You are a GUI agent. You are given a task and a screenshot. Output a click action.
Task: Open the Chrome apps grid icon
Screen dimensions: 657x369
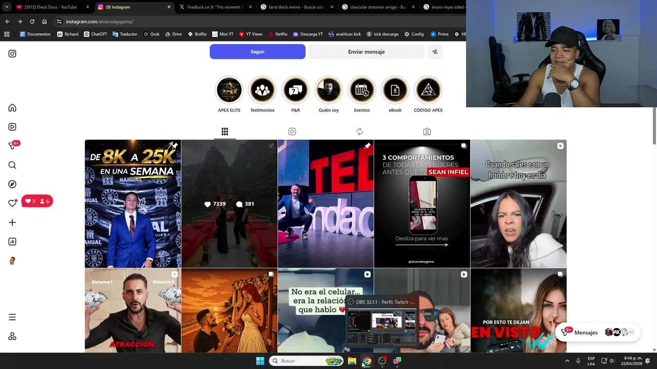pyautogui.click(x=7, y=34)
